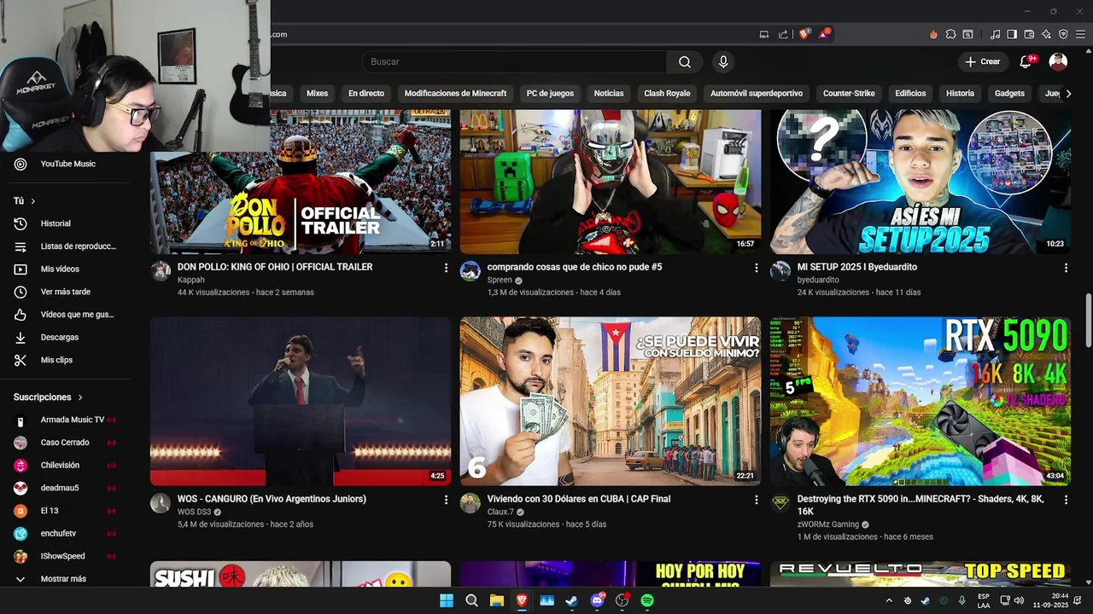Select the En directo category chip

coord(366,93)
